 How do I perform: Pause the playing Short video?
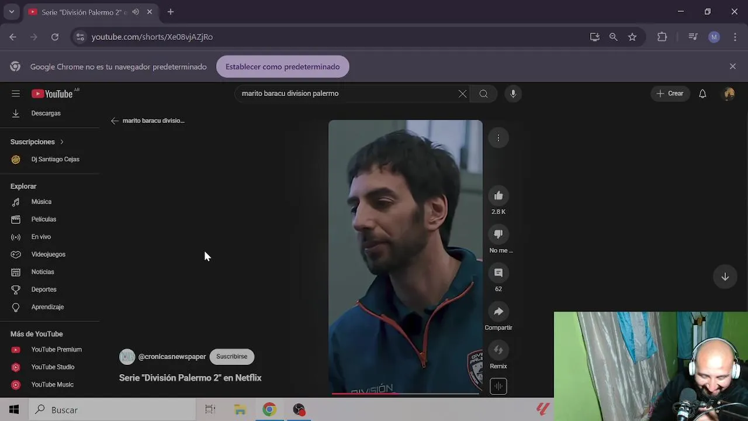406,256
